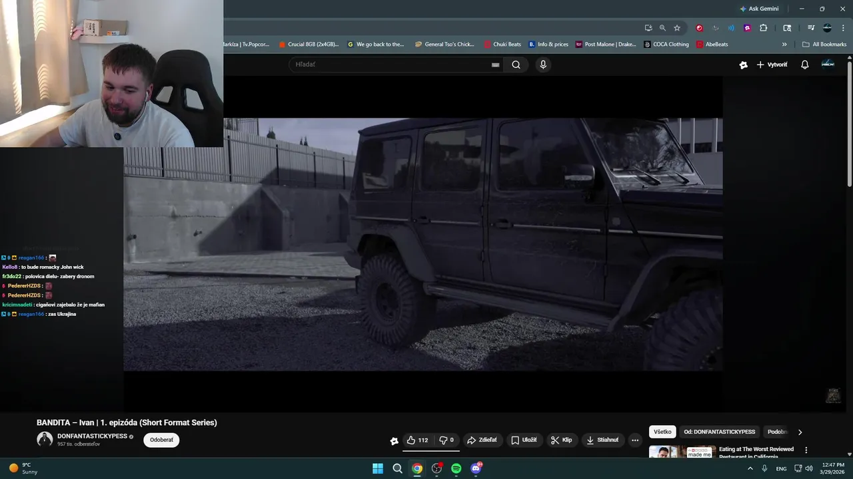Open Spotify from the taskbar
This screenshot has width=853, height=479.
(x=456, y=468)
